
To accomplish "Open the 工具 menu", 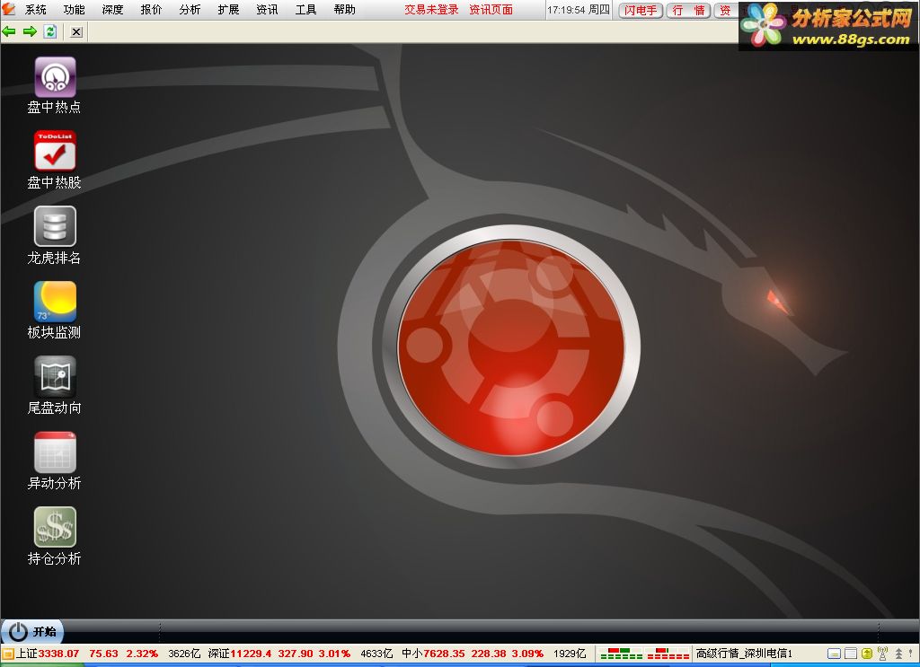I will coord(305,9).
